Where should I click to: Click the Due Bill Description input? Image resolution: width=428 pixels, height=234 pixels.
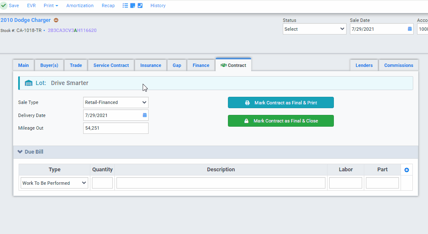[x=221, y=183]
